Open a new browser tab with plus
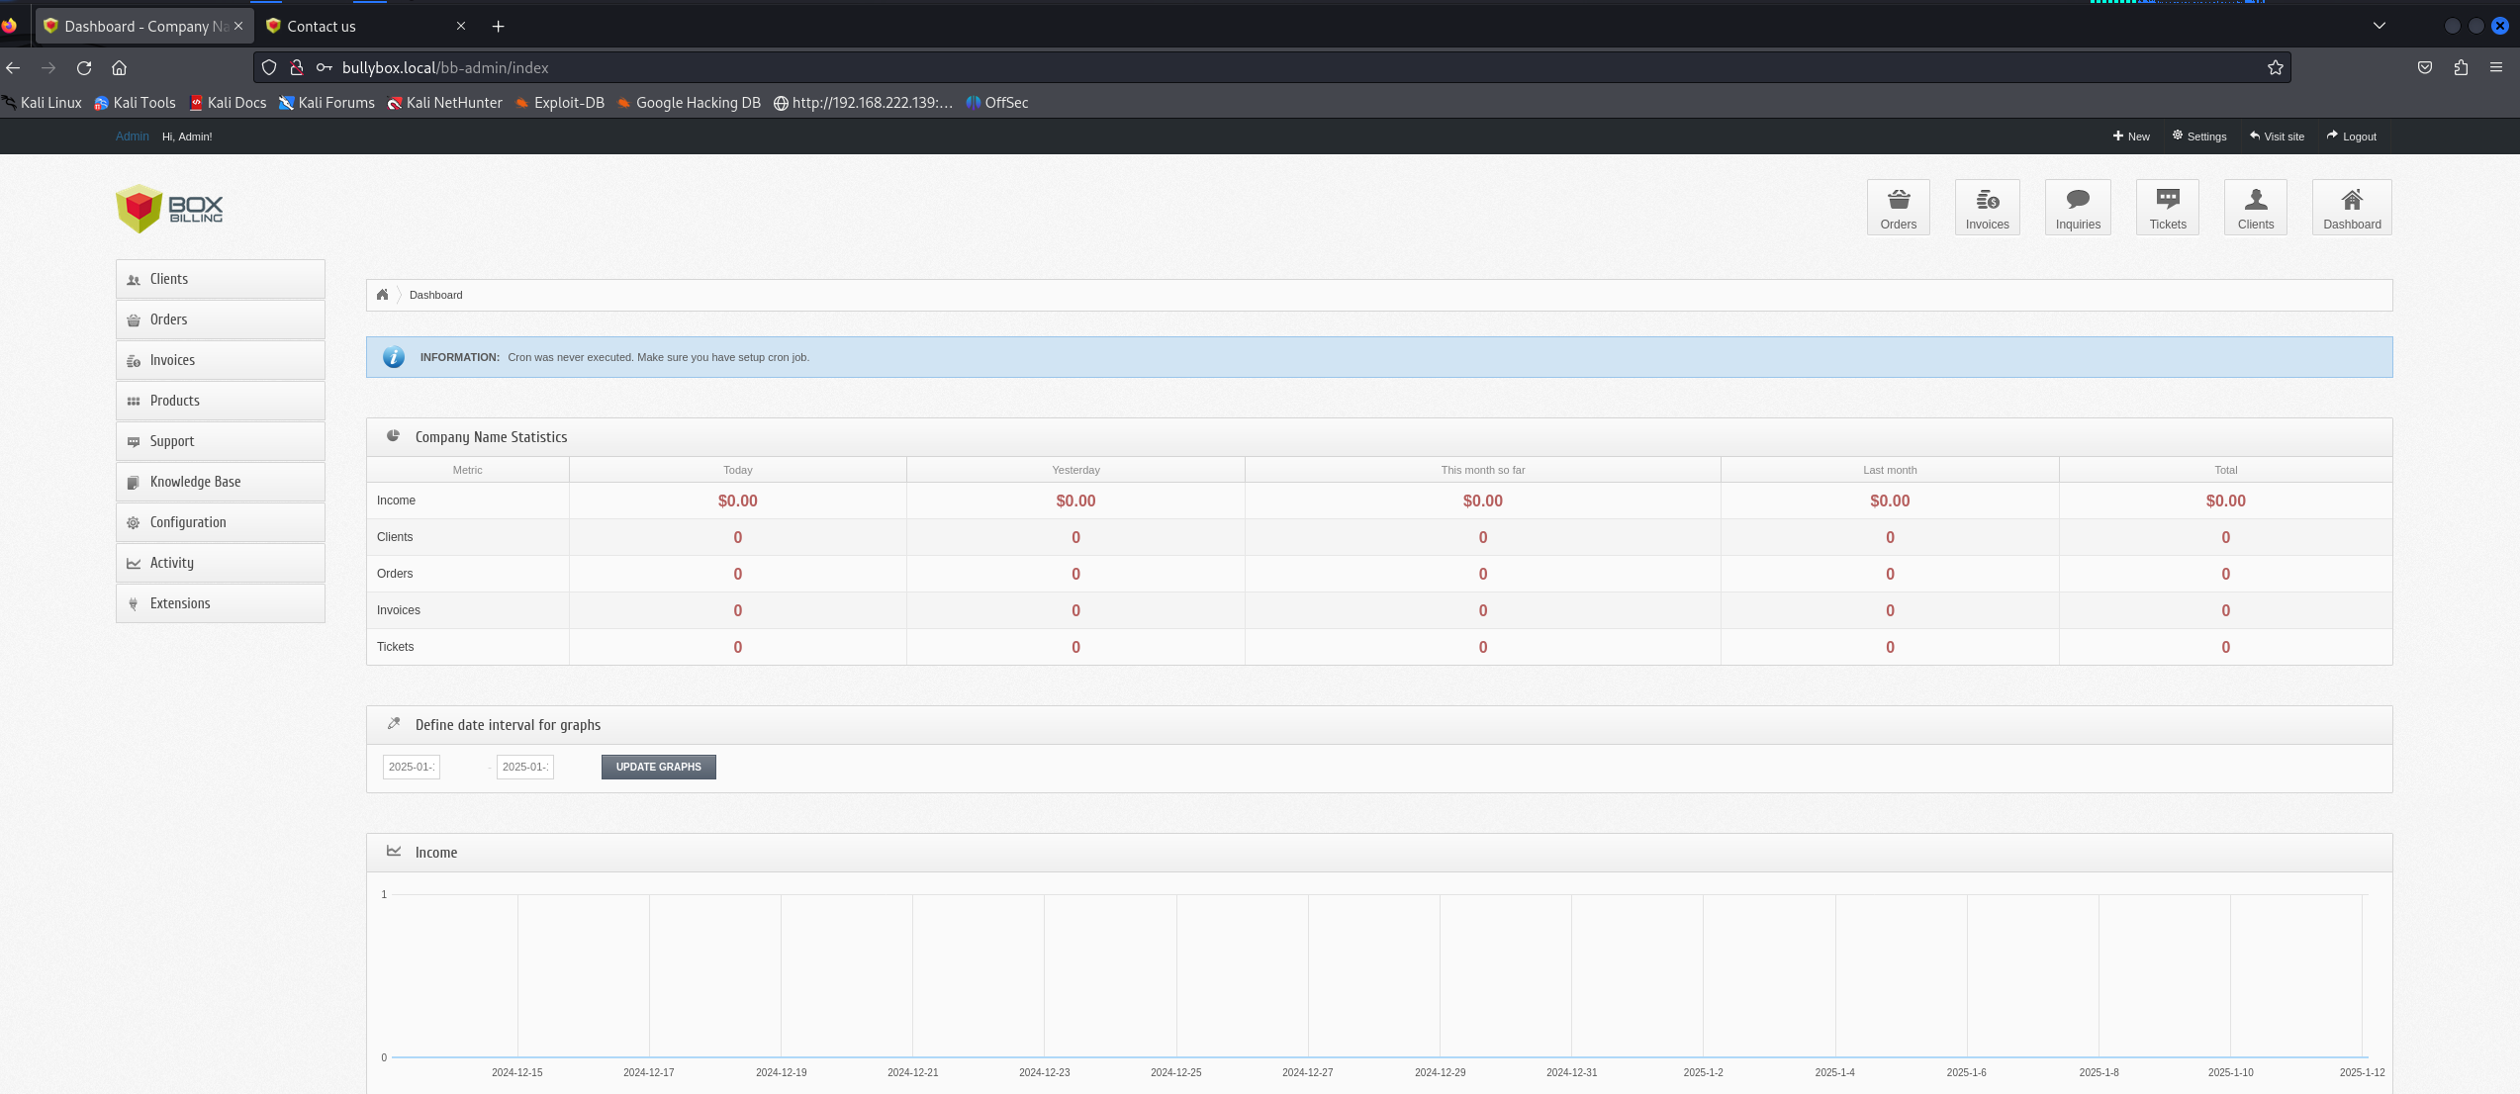The width and height of the screenshot is (2520, 1094). 498,27
